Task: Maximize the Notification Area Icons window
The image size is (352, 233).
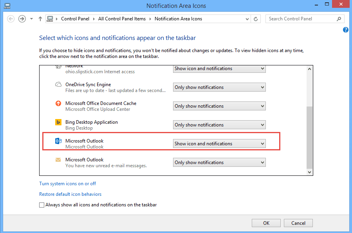Action: point(327,4)
